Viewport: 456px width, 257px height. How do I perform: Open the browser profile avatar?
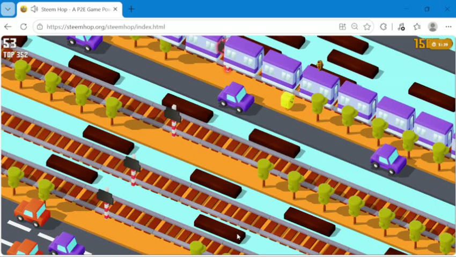(x=433, y=27)
